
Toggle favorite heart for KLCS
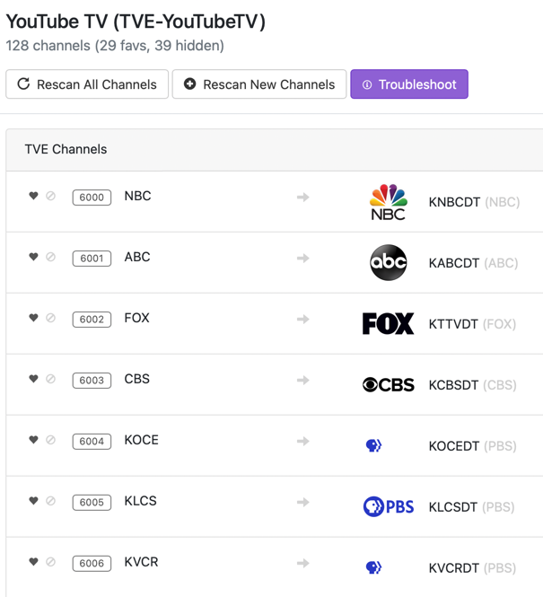(x=33, y=501)
